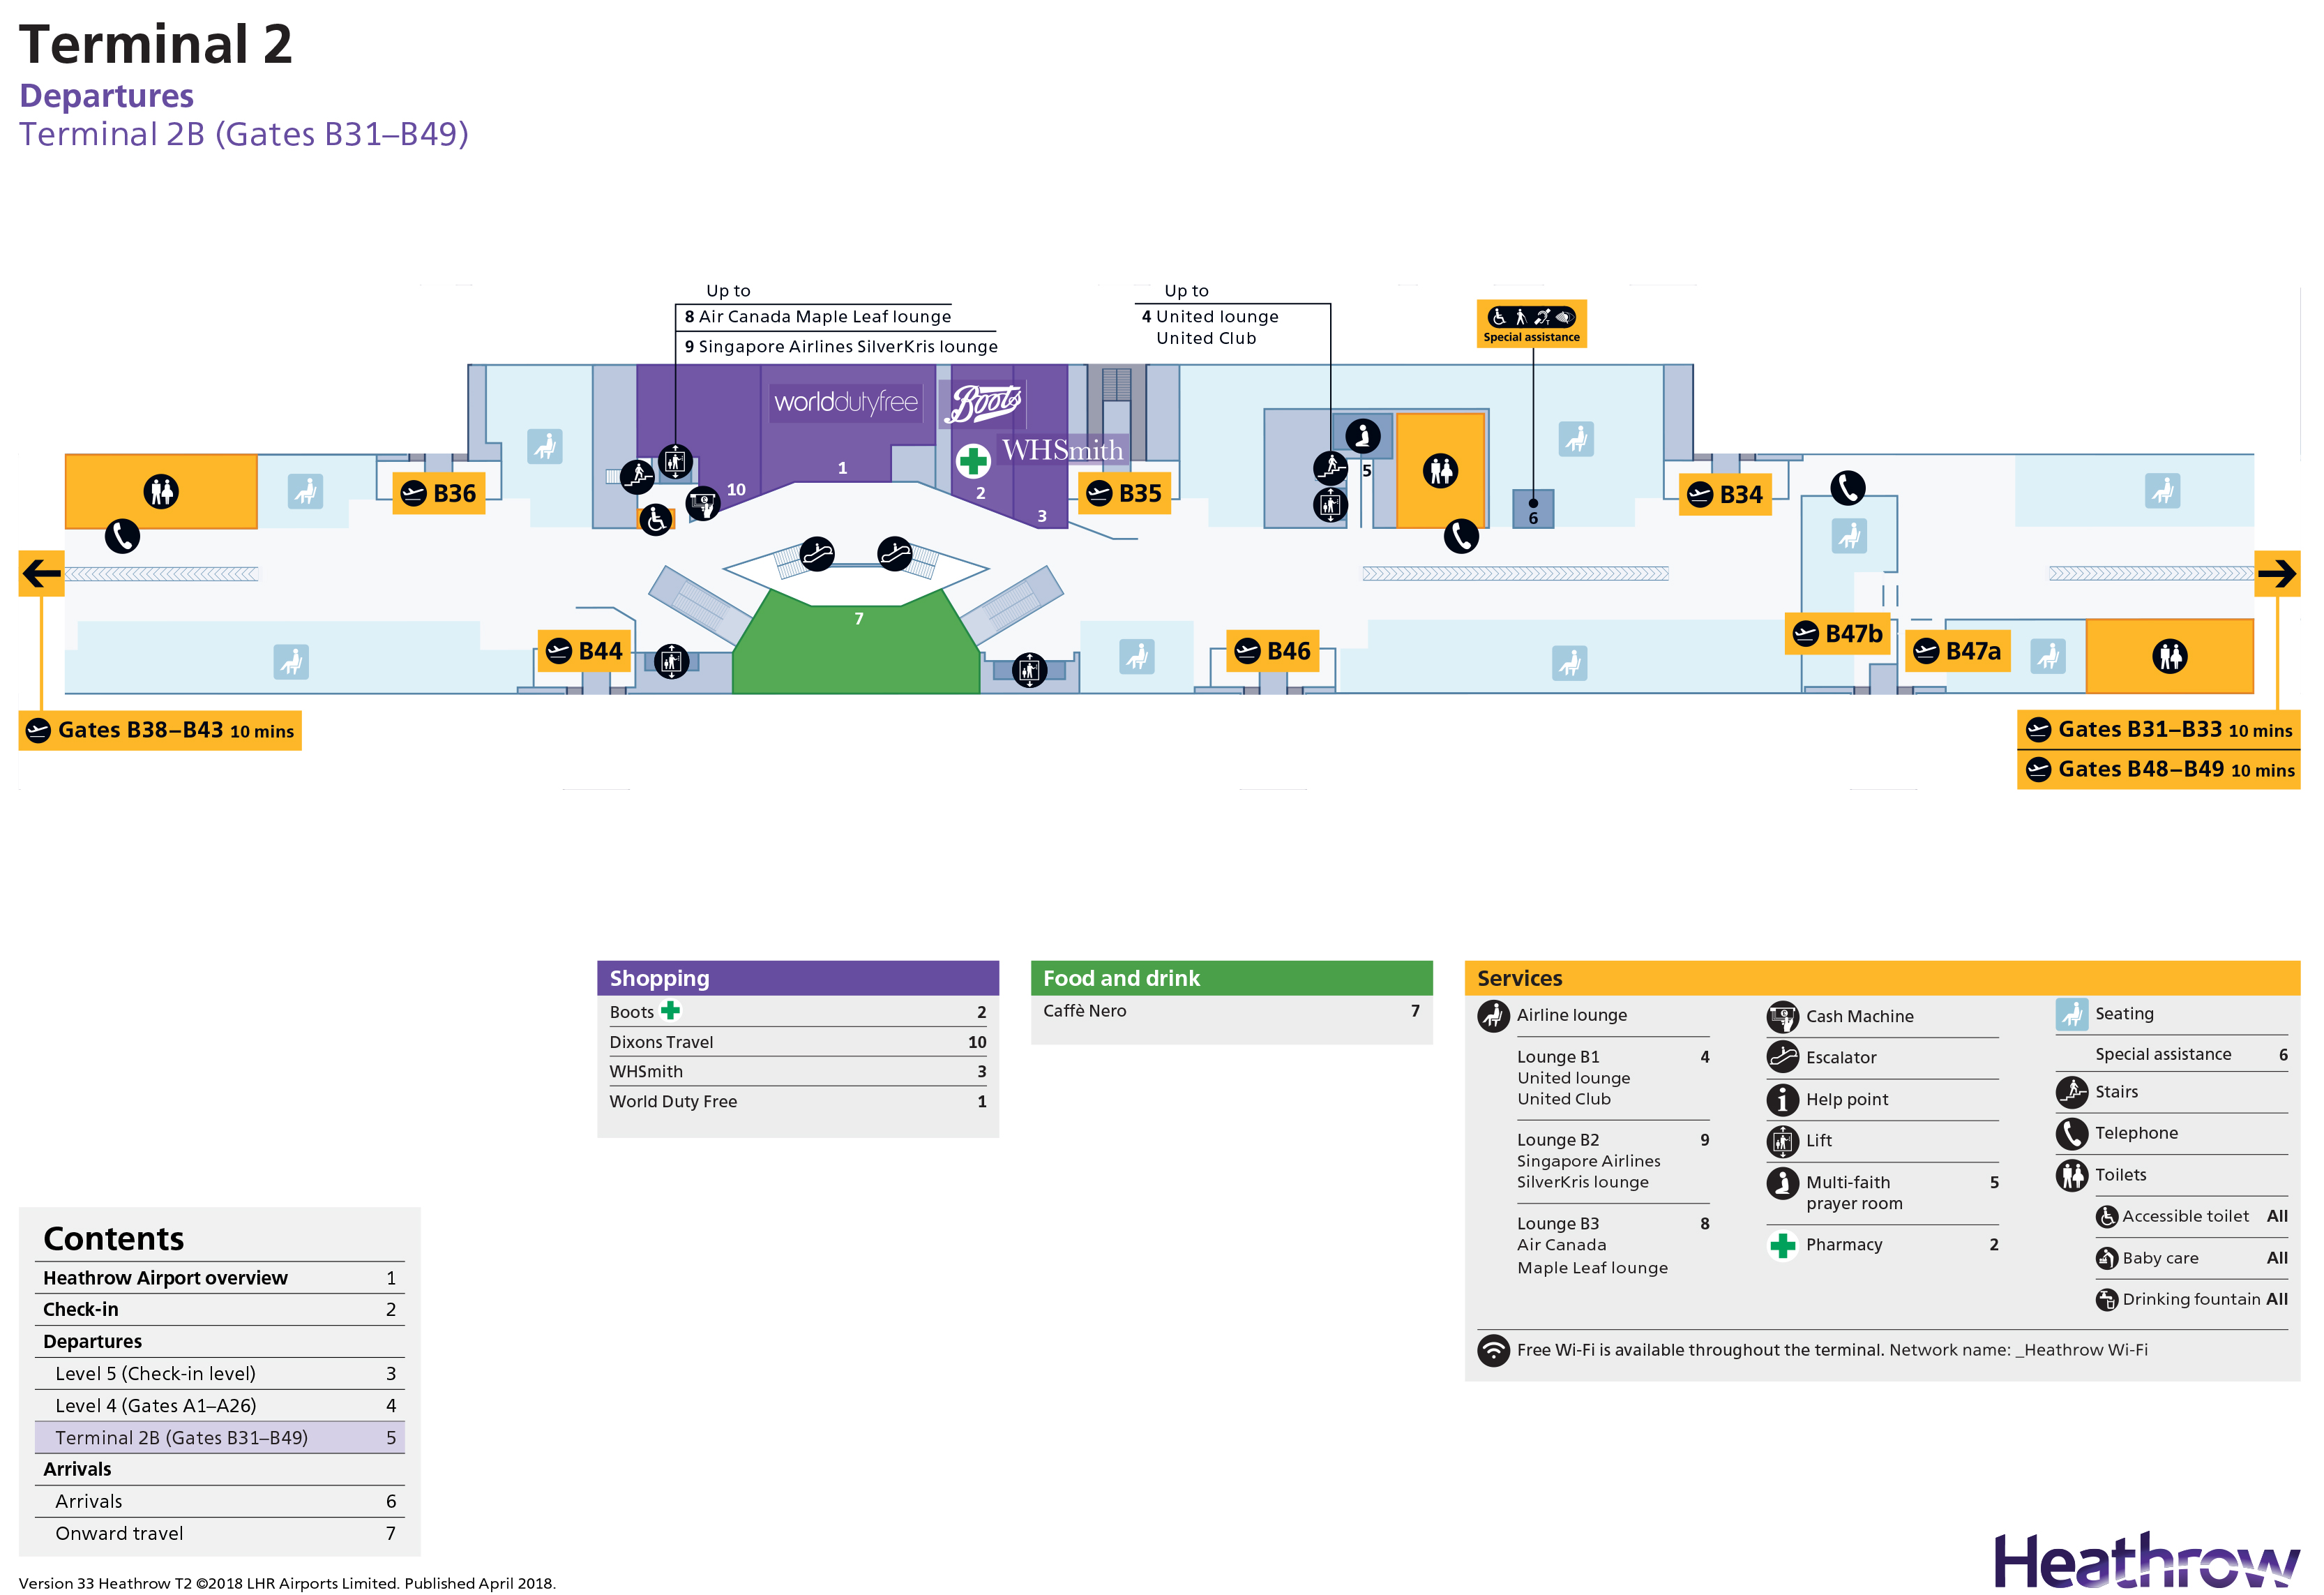This screenshot has height=1595, width=2324.
Task: Click the Special assistance sign on the map
Action: point(1531,324)
